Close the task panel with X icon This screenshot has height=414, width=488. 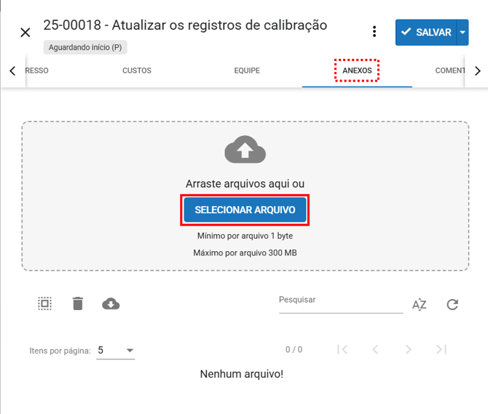click(25, 33)
